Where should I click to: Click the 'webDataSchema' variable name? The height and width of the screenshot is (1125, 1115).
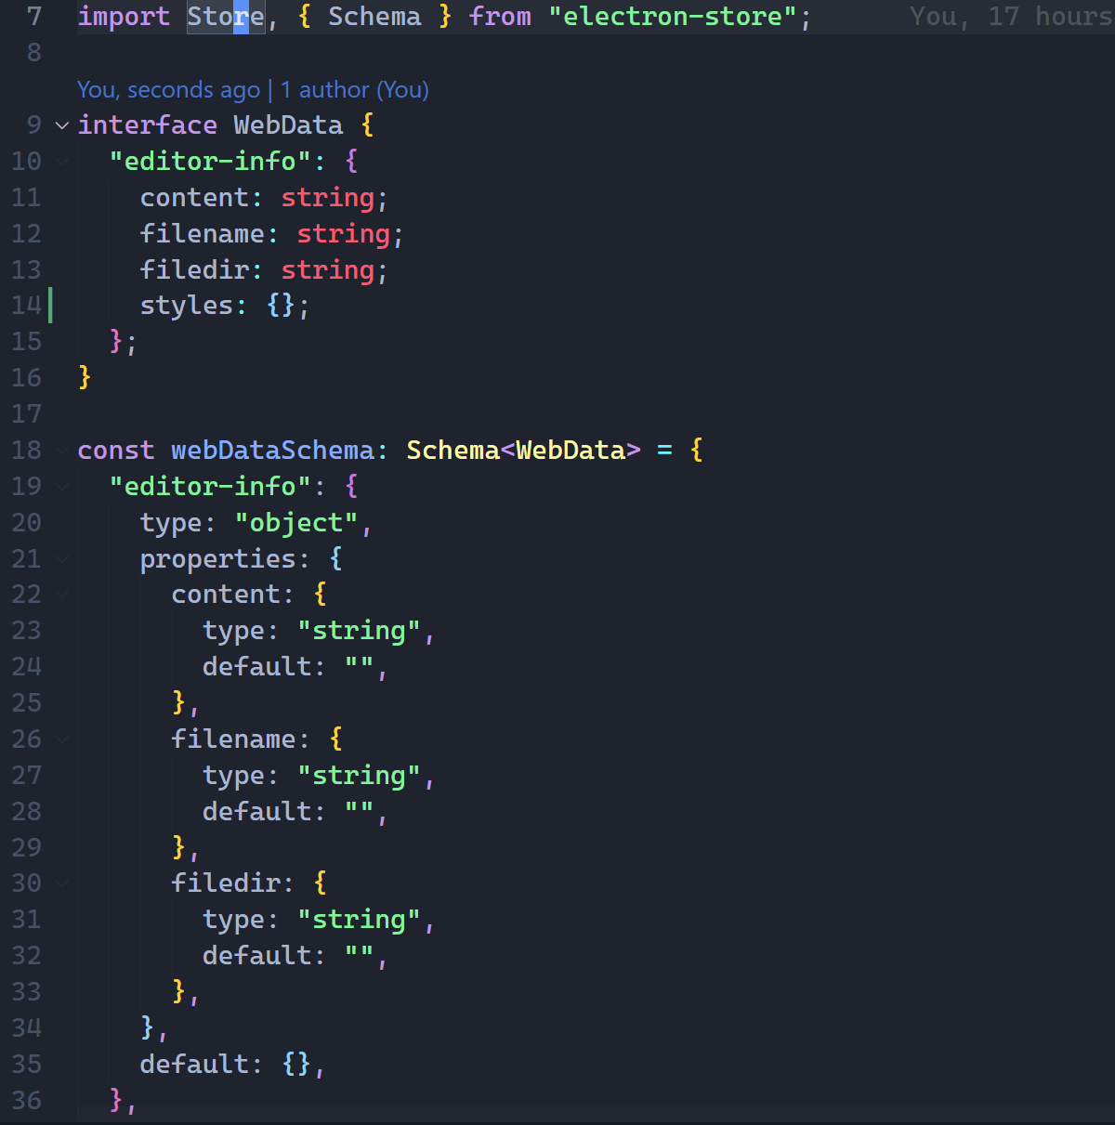coord(272,451)
